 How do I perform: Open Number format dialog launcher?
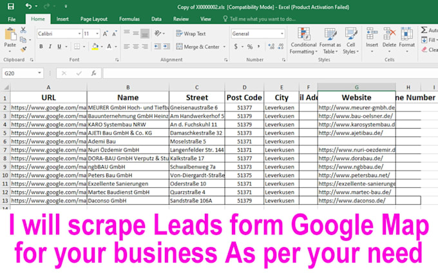click(283, 60)
